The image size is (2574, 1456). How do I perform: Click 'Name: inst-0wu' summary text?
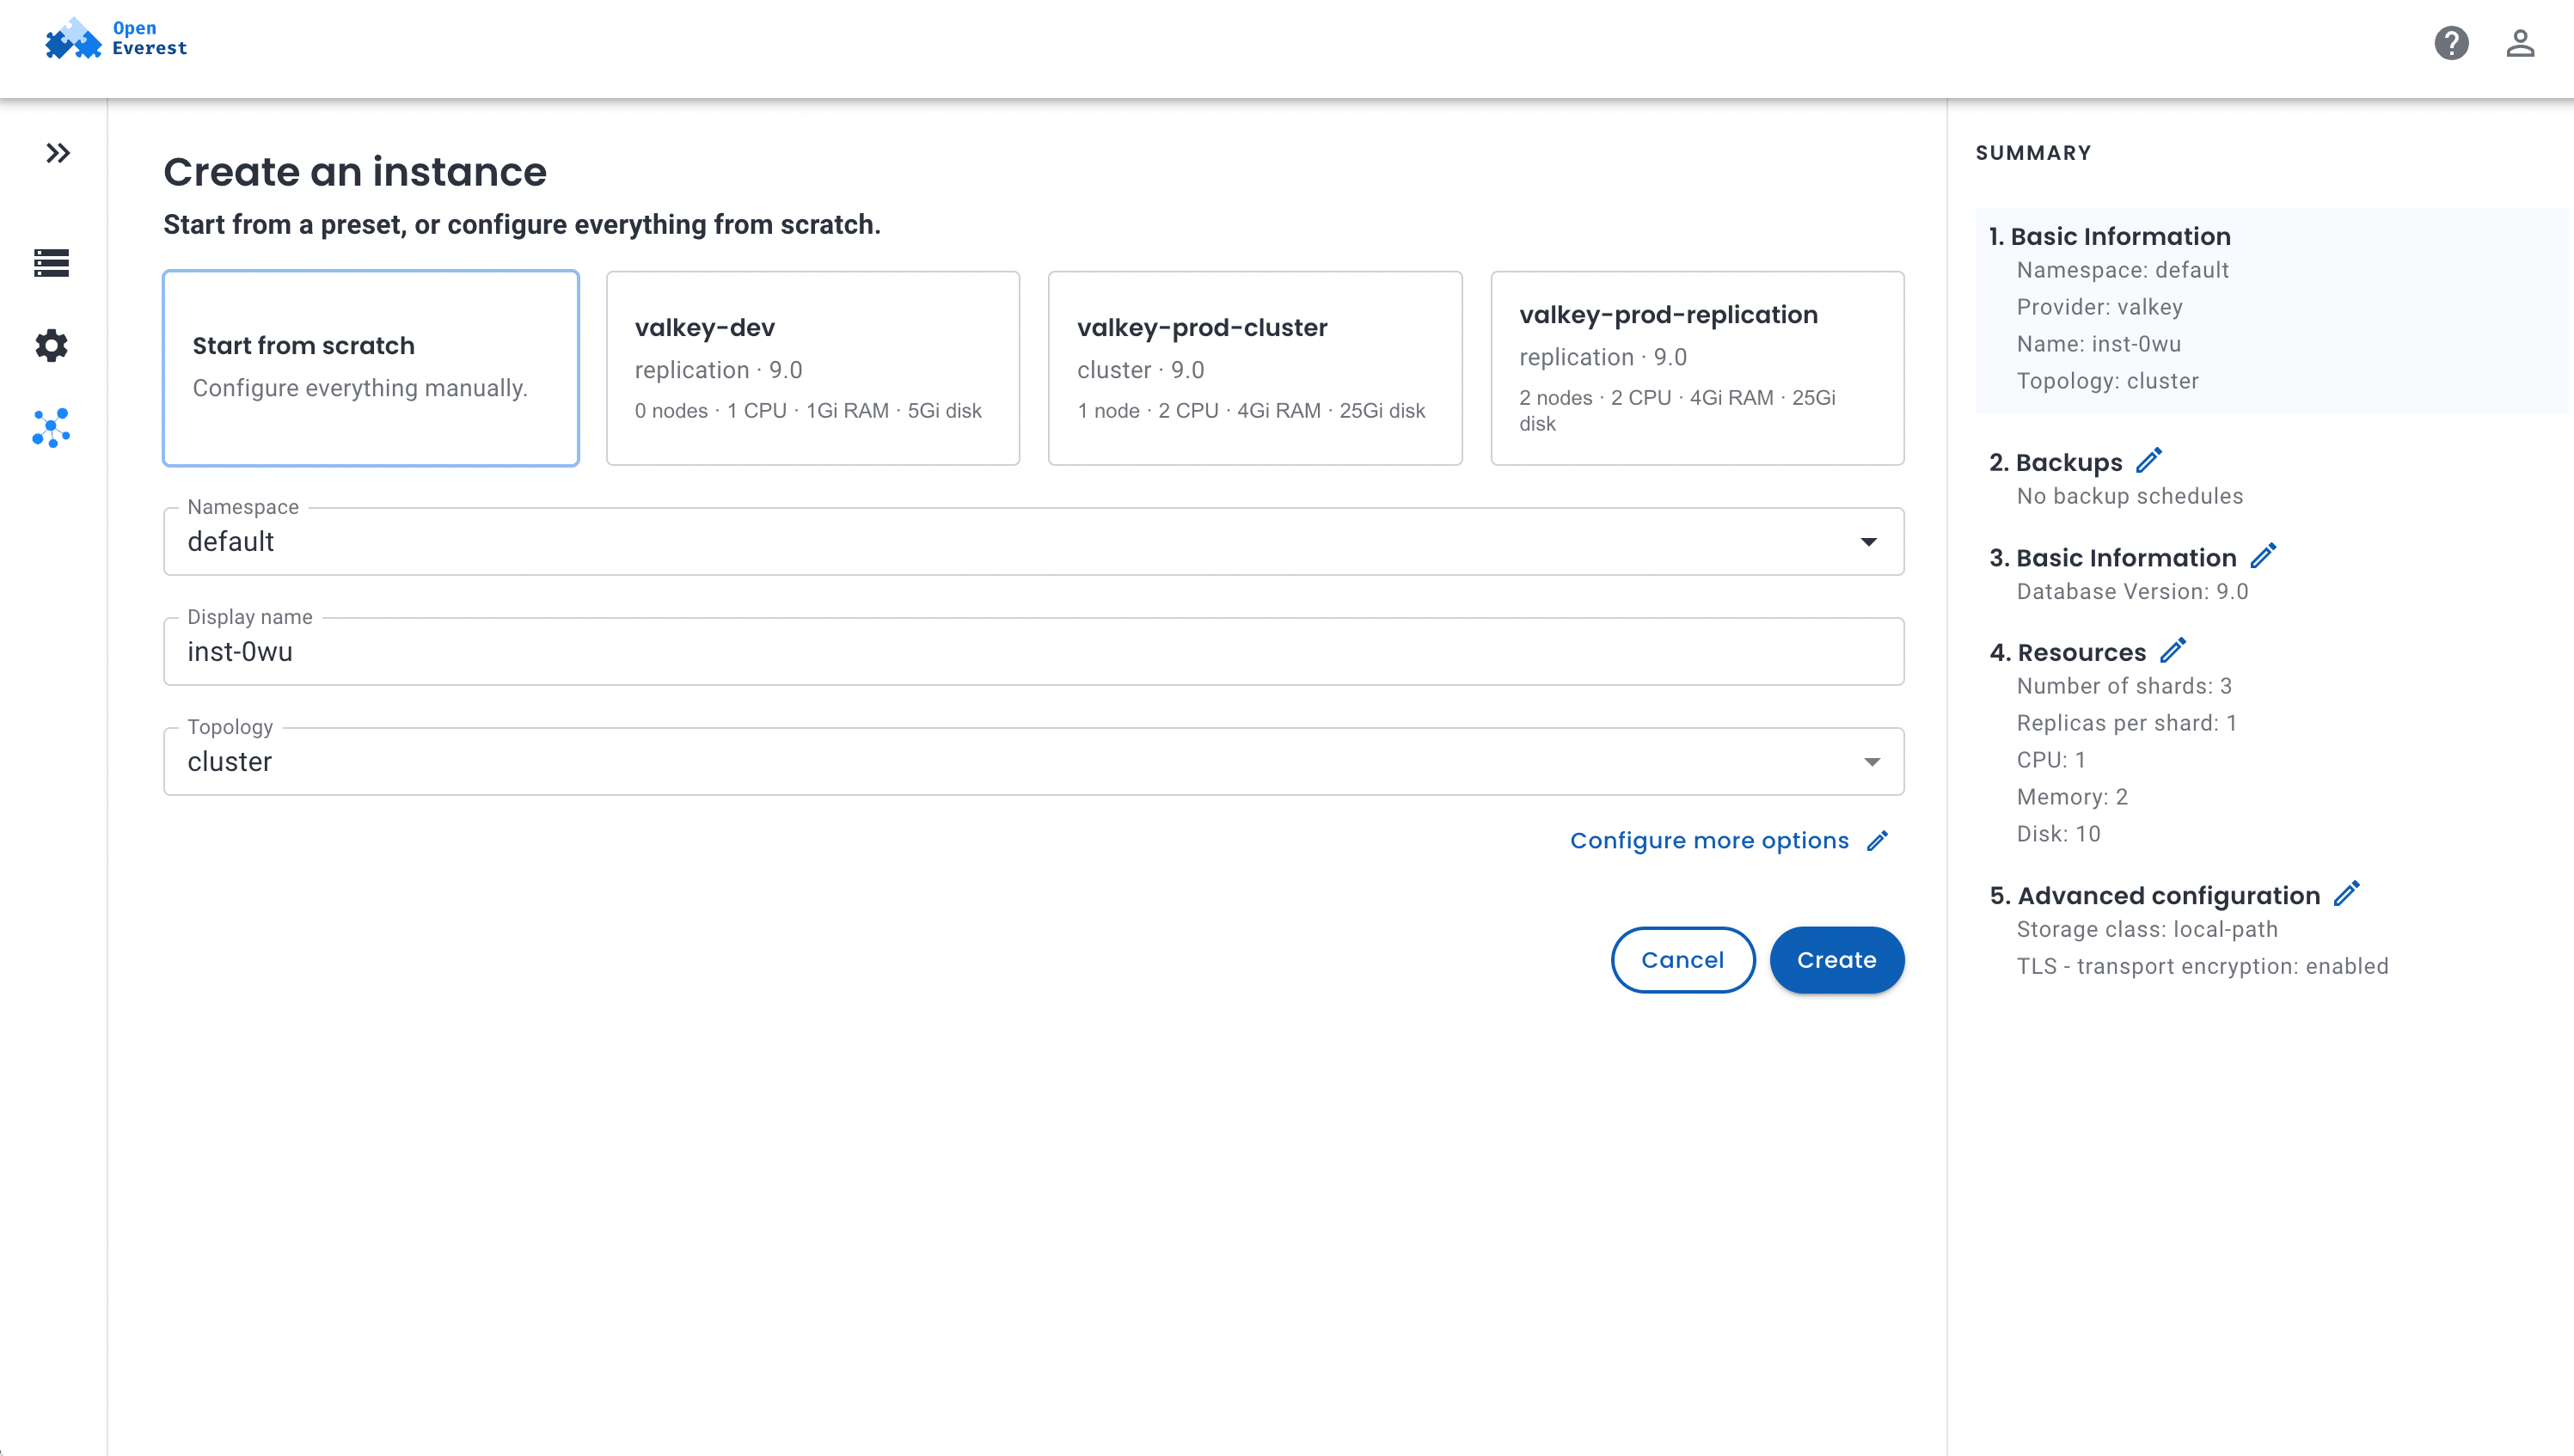[2098, 344]
